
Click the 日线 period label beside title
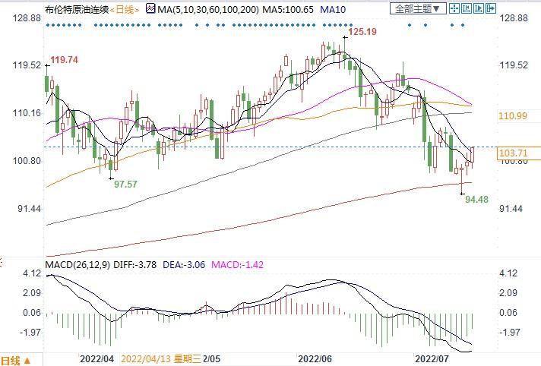125,9
